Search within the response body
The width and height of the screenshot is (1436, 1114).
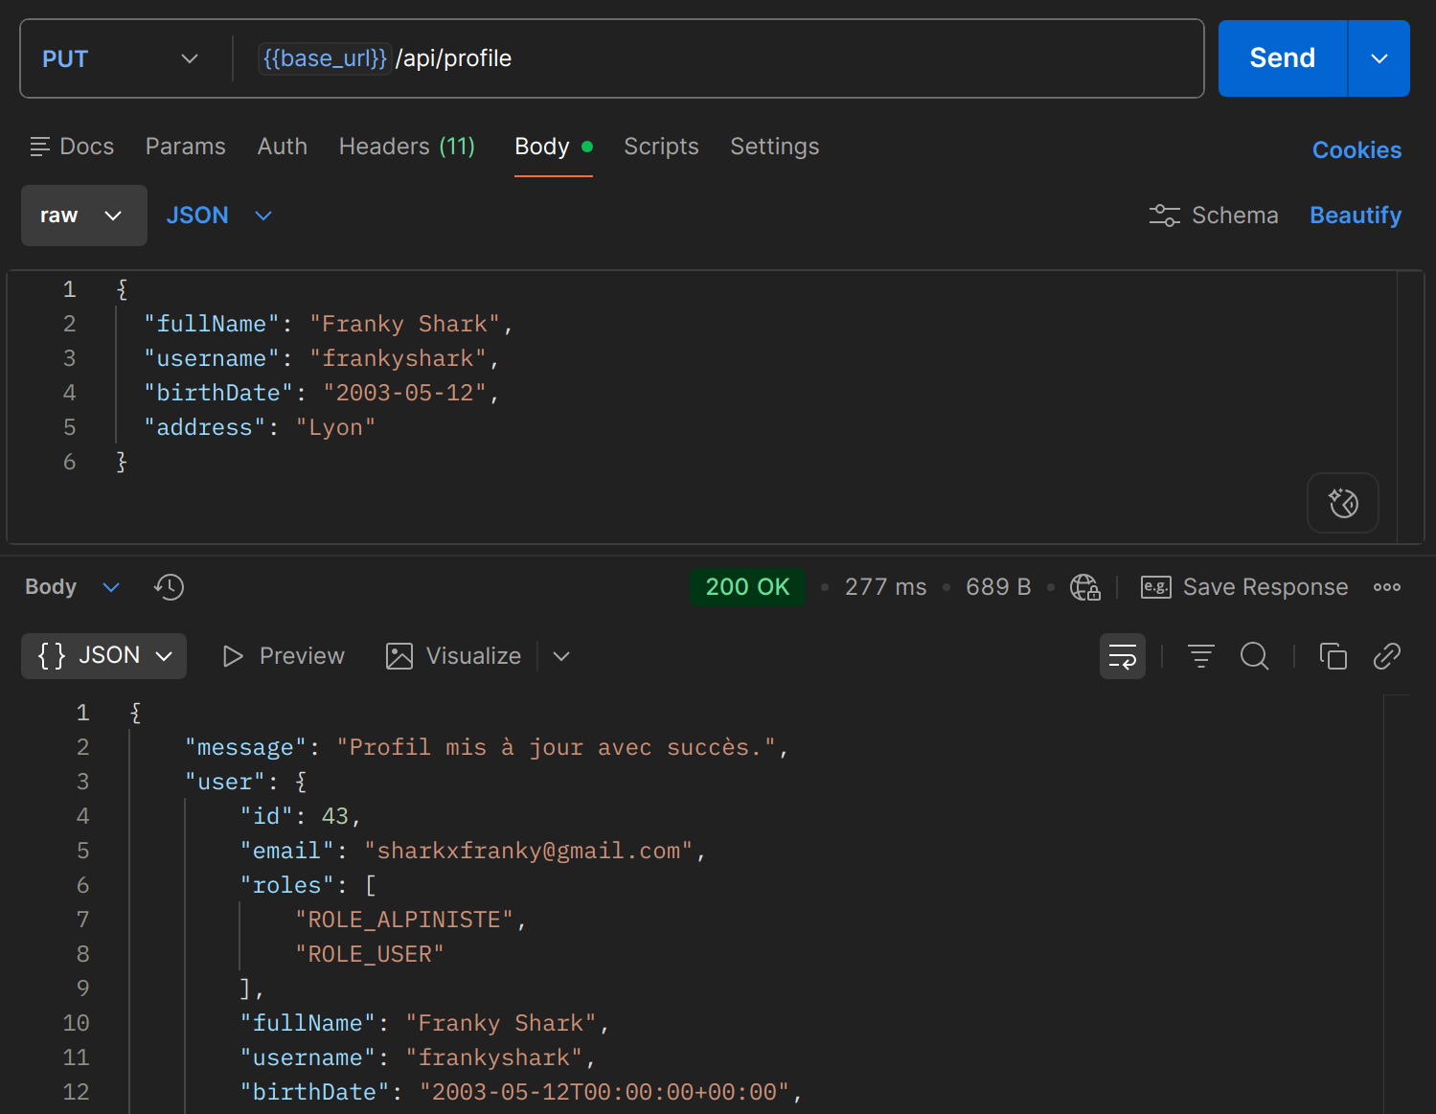point(1254,656)
